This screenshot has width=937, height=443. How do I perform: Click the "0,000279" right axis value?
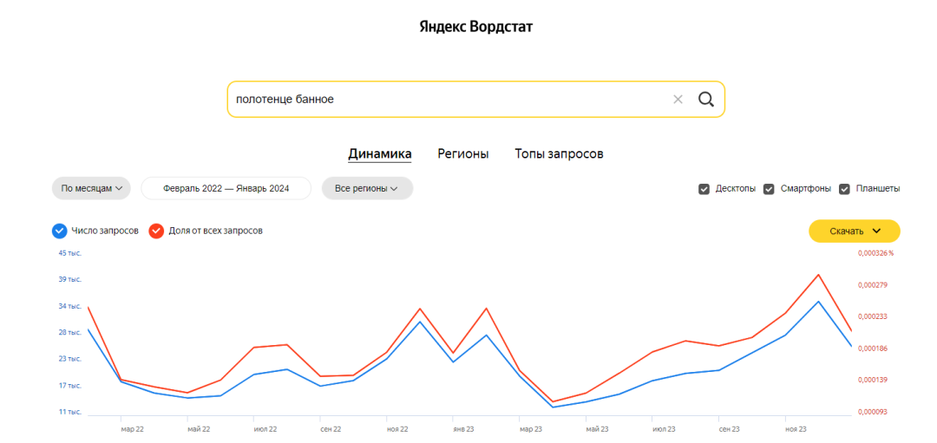pos(873,284)
